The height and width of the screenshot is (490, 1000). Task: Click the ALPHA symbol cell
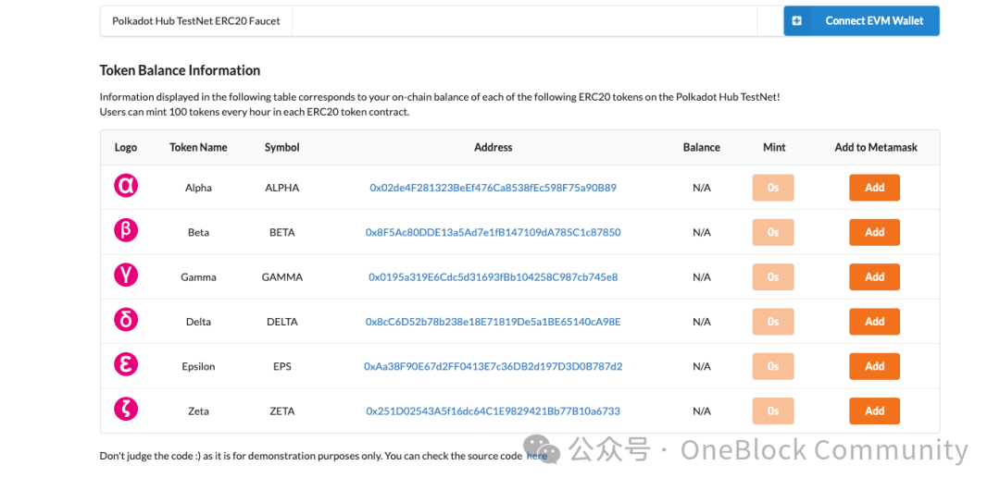point(281,188)
